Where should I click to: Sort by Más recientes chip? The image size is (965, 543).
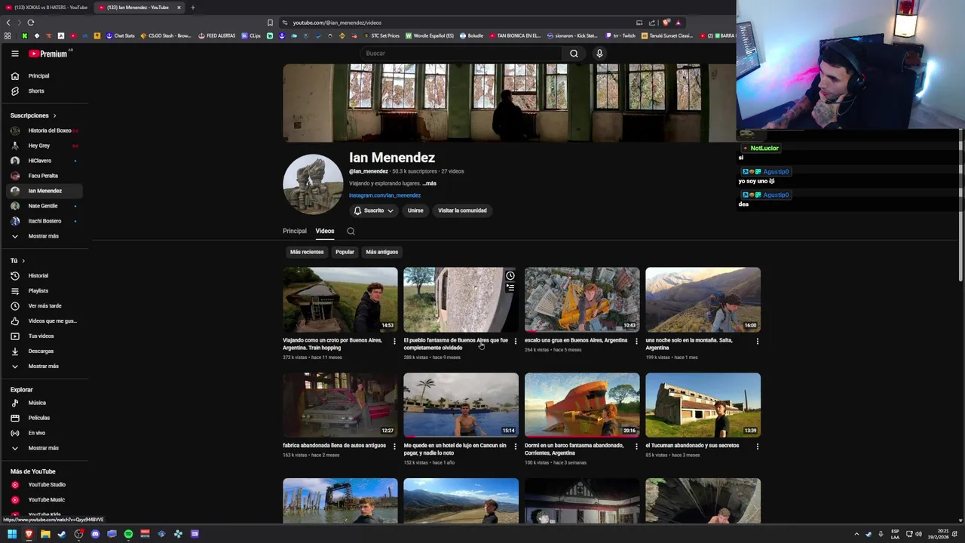[307, 252]
